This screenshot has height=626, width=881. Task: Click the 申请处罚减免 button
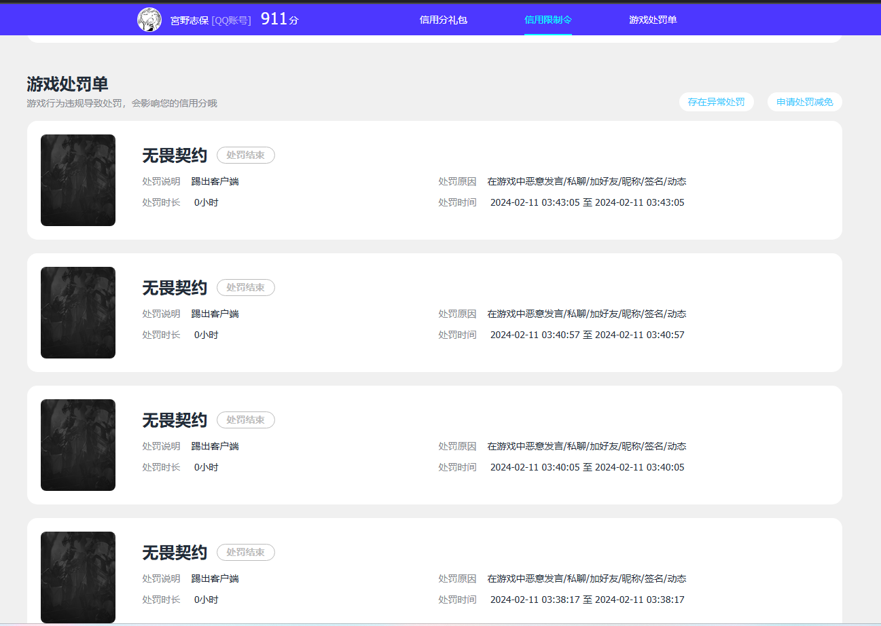805,102
